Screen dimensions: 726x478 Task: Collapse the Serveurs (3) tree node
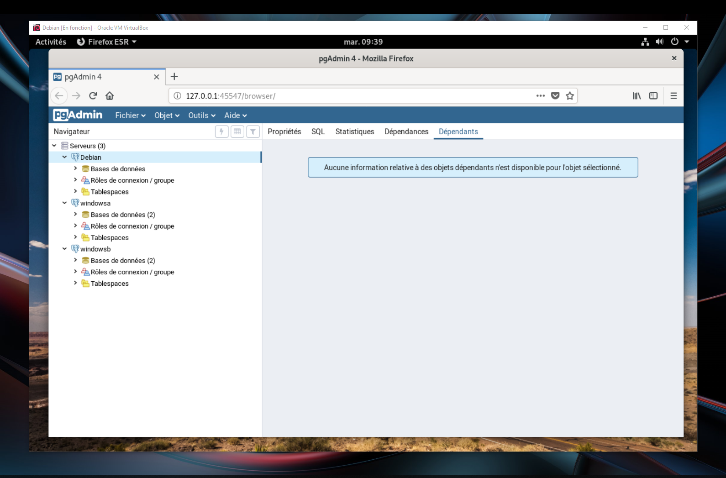coord(54,146)
